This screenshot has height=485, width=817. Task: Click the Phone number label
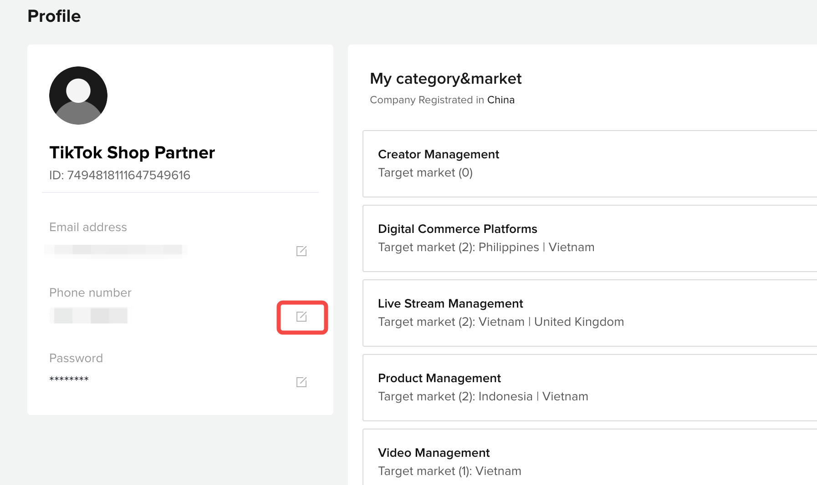point(90,293)
